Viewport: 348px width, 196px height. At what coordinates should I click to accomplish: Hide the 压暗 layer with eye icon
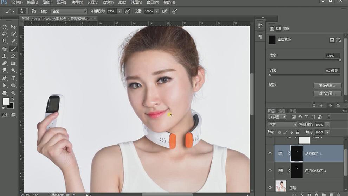[x=270, y=188]
